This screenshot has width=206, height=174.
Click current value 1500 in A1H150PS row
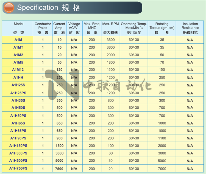point(60,146)
